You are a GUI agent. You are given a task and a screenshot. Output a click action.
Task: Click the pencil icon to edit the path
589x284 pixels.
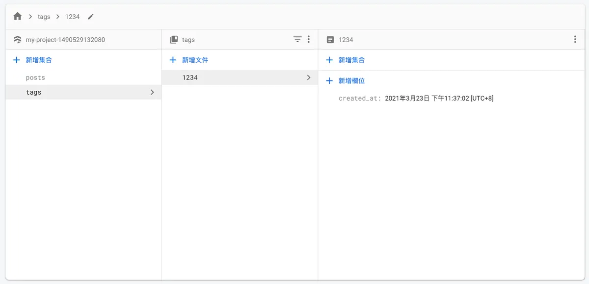tap(91, 17)
